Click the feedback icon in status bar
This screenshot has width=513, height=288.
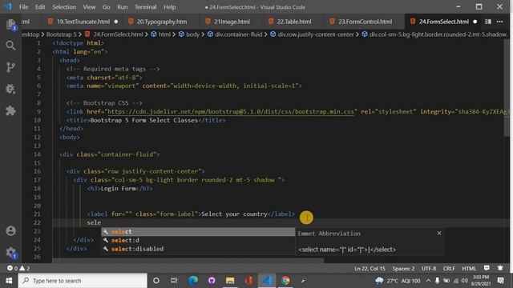coord(487,268)
